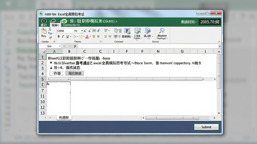Open the font color dropdown arrow
The height and width of the screenshot is (144, 257).
coord(90,36)
